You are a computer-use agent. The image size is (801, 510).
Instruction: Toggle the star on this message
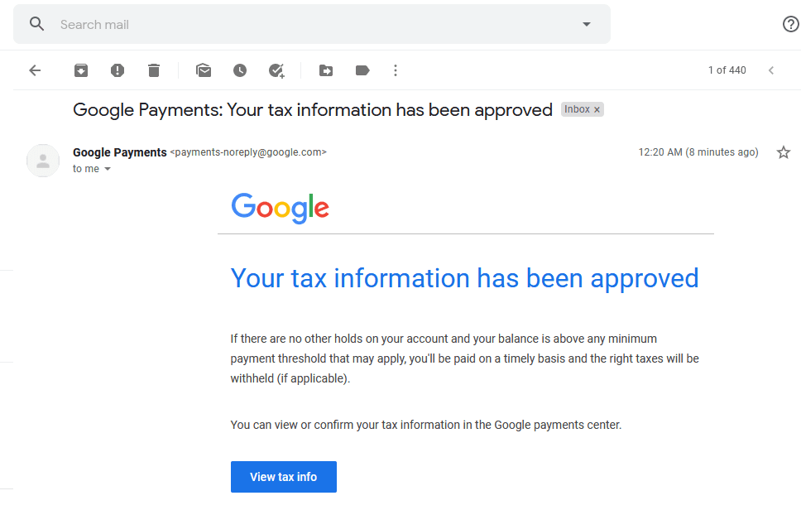click(783, 152)
